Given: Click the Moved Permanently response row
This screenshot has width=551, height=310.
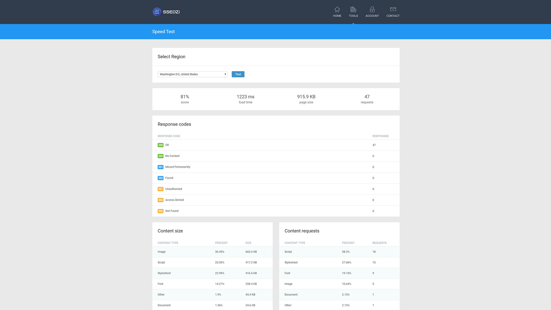Looking at the screenshot, I should [276, 167].
